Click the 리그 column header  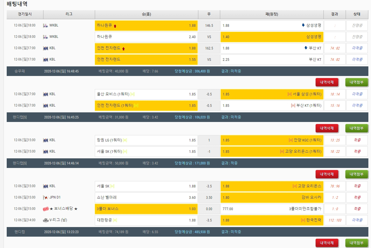click(69, 14)
